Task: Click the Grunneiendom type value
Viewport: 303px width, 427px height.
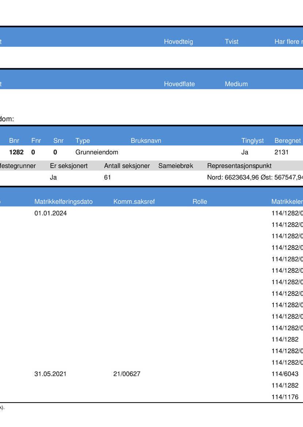Action: [97, 152]
